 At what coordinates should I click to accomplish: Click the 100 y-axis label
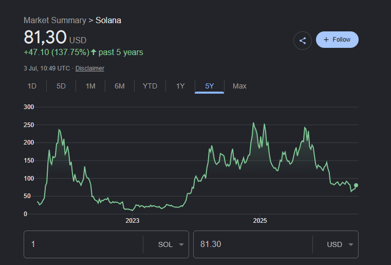pos(29,179)
